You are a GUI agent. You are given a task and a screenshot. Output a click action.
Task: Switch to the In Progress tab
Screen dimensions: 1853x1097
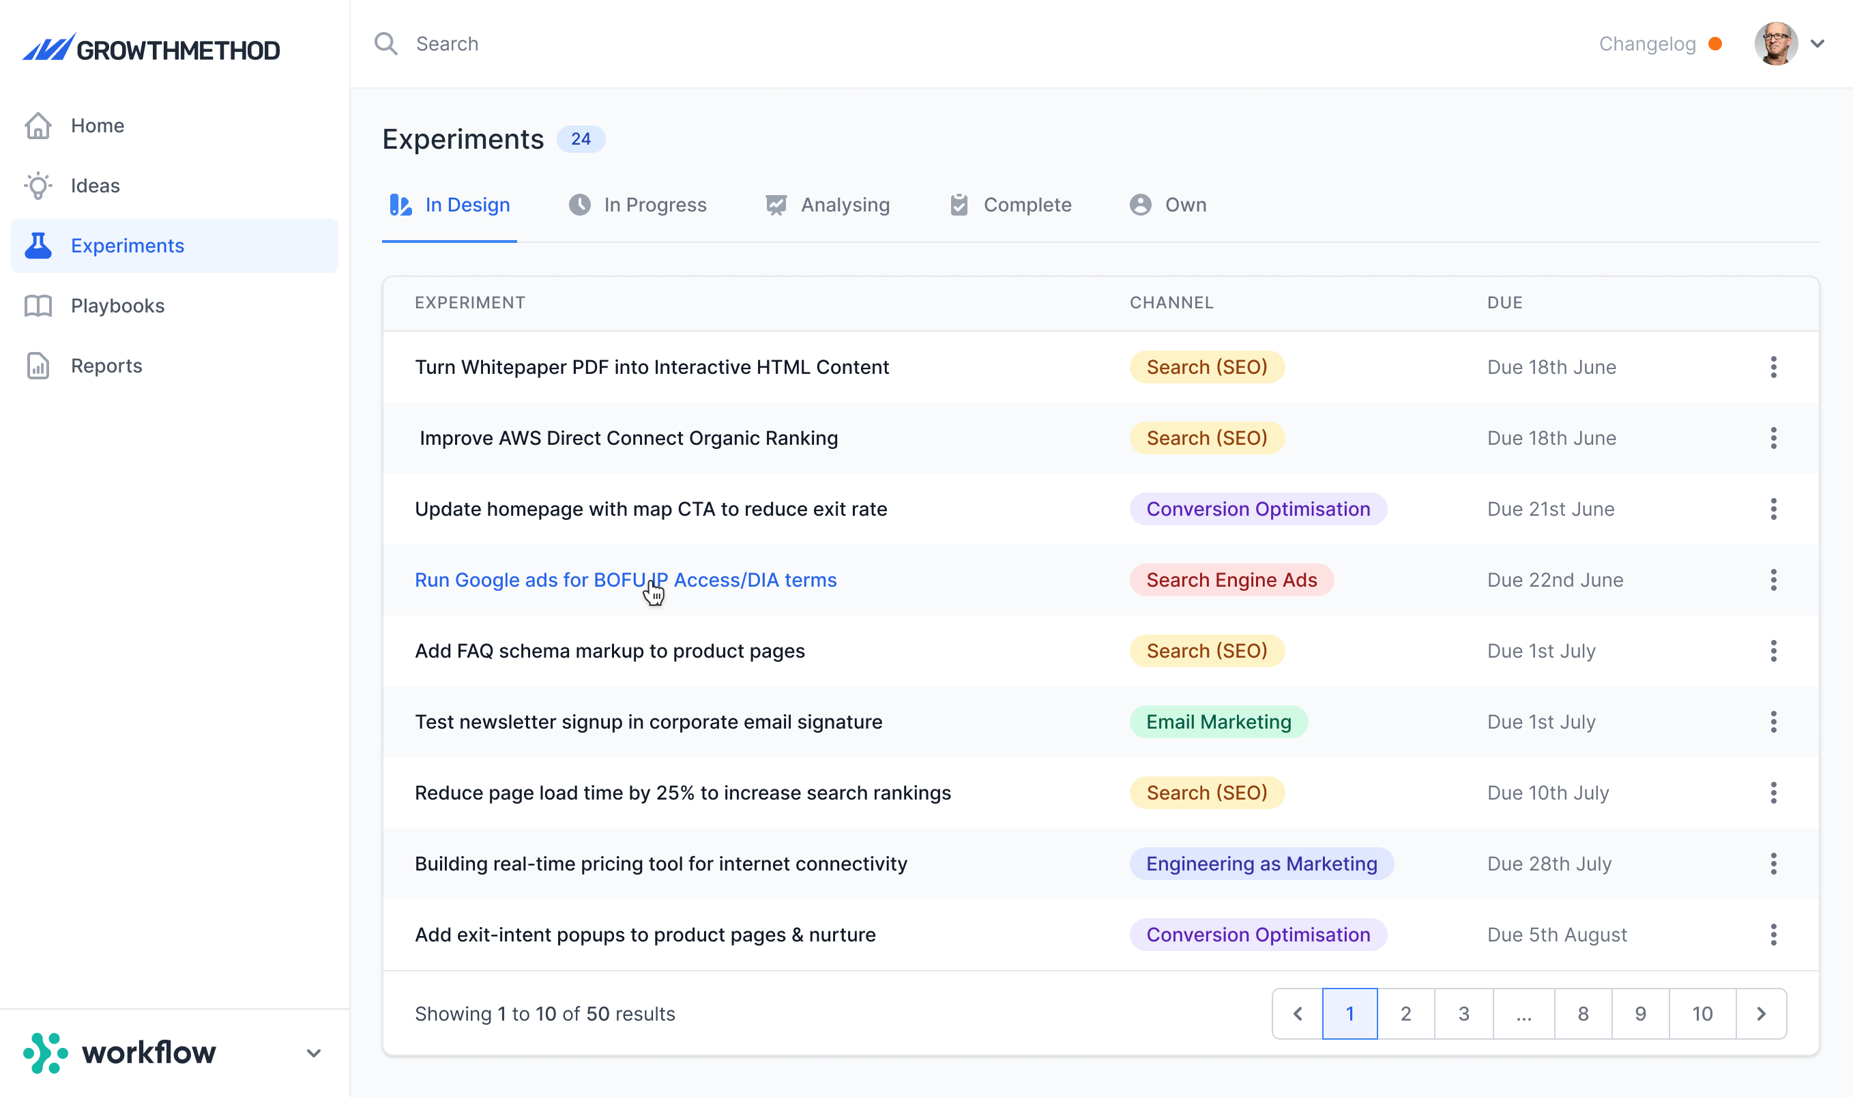click(637, 205)
